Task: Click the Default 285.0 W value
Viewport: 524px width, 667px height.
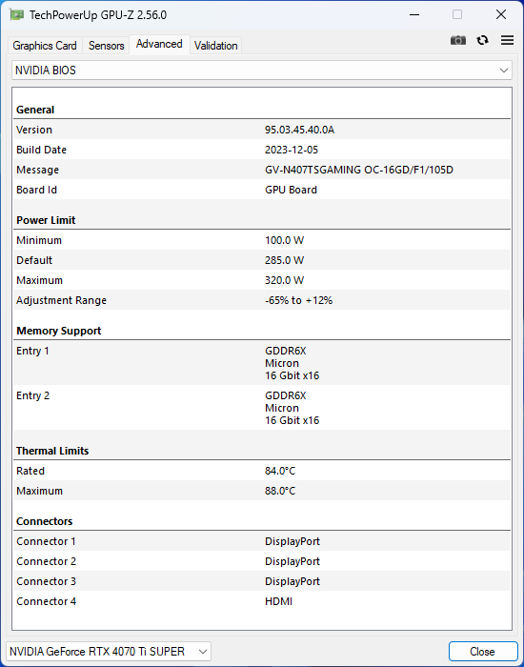Action: coord(284,260)
